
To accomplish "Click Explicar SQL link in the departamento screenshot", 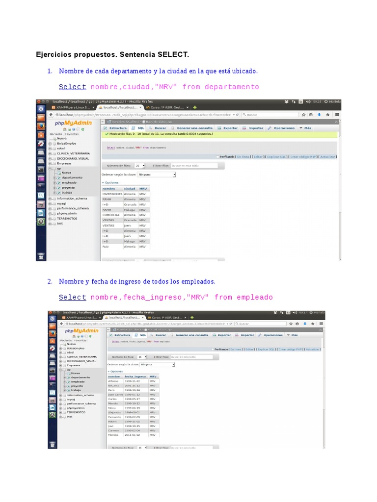I will click(276, 157).
